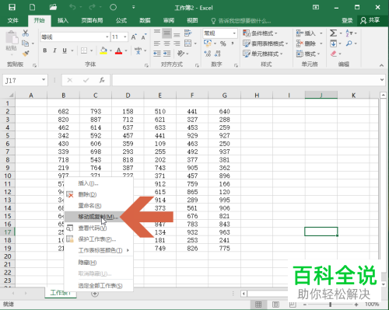The width and height of the screenshot is (389, 310).
Task: Toggle align text left
Action: coord(157,44)
